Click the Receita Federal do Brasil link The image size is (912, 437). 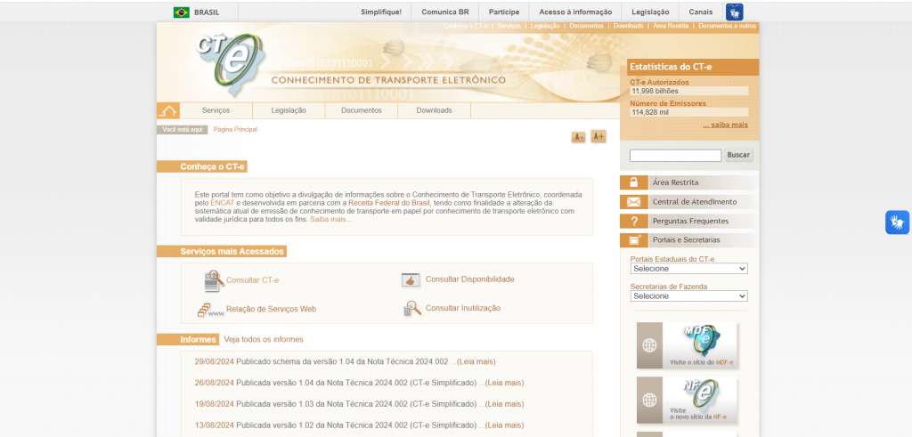[388, 203]
